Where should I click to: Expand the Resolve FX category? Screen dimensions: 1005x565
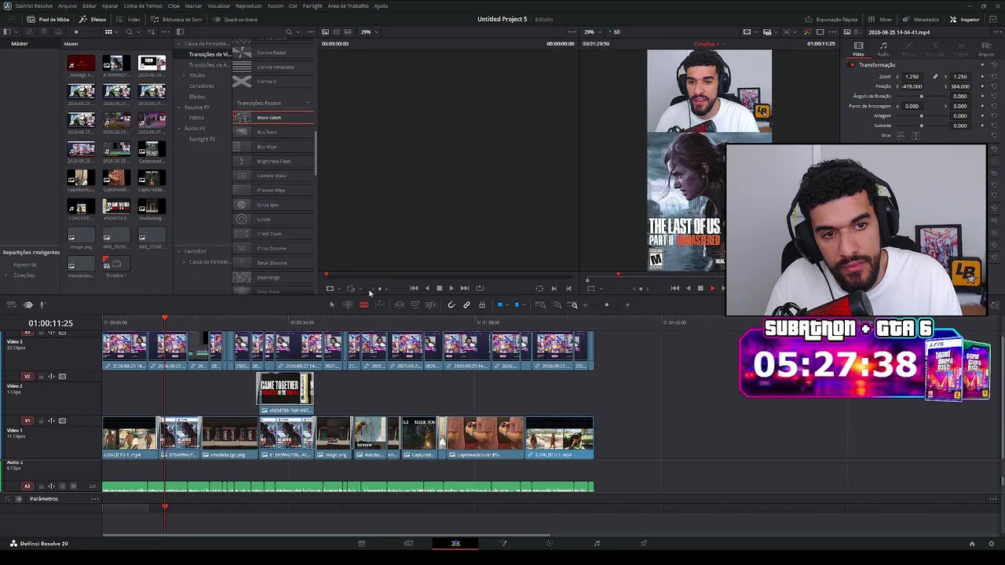click(178, 108)
